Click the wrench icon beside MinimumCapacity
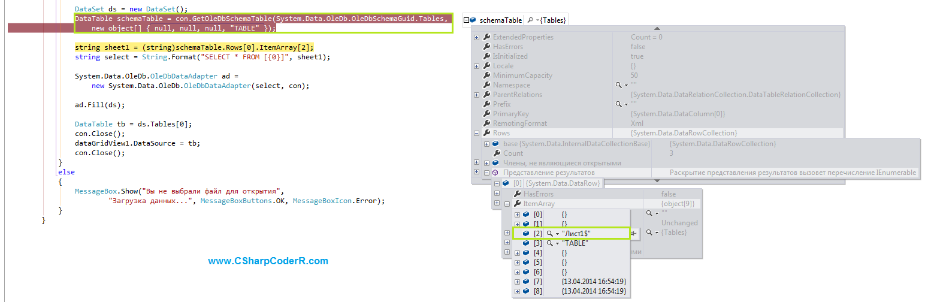The image size is (925, 302). point(486,75)
